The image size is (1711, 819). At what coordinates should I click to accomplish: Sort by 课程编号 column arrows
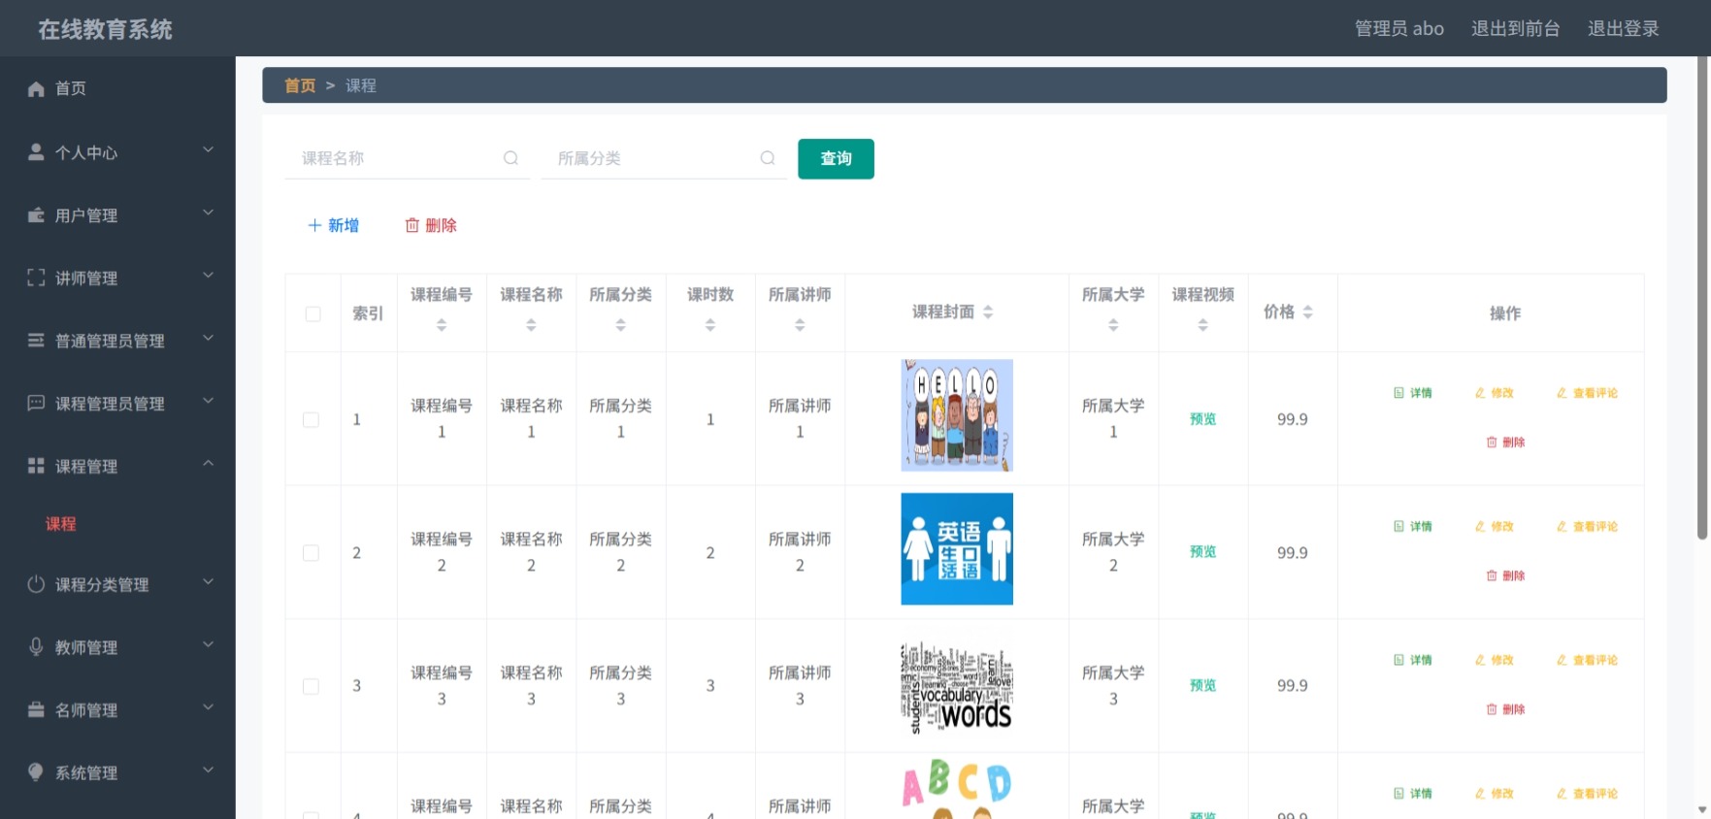(x=442, y=326)
